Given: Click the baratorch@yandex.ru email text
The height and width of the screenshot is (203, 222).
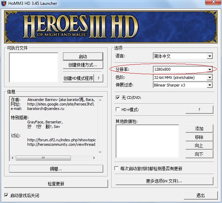Looking at the screenshot, I should [45, 109].
